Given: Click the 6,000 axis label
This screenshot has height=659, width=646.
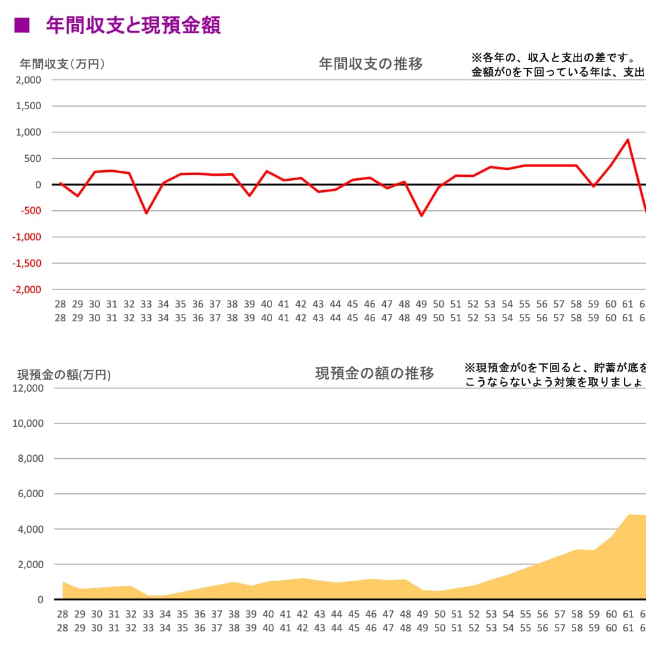Looking at the screenshot, I should point(31,494).
